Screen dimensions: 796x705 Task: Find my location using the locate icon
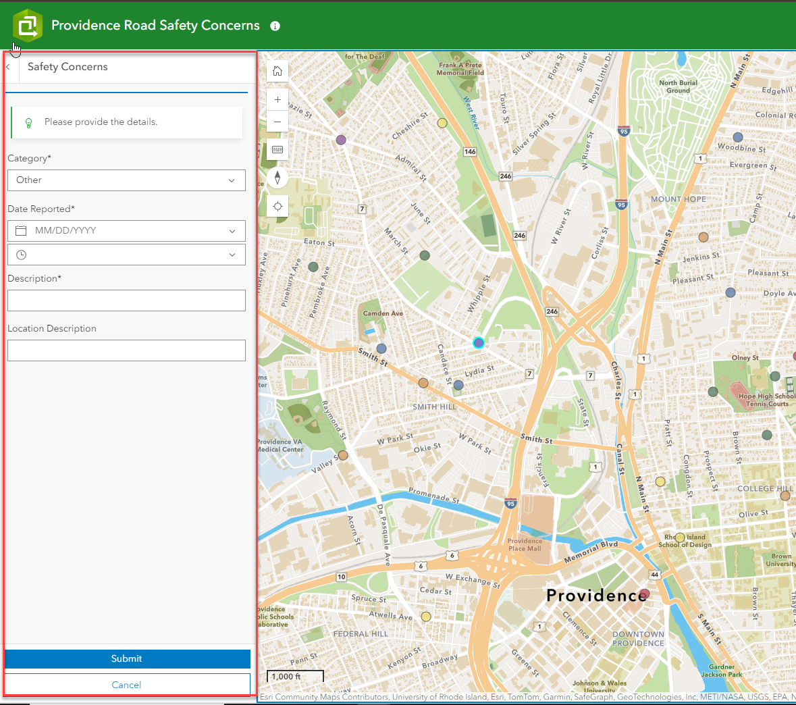click(277, 206)
